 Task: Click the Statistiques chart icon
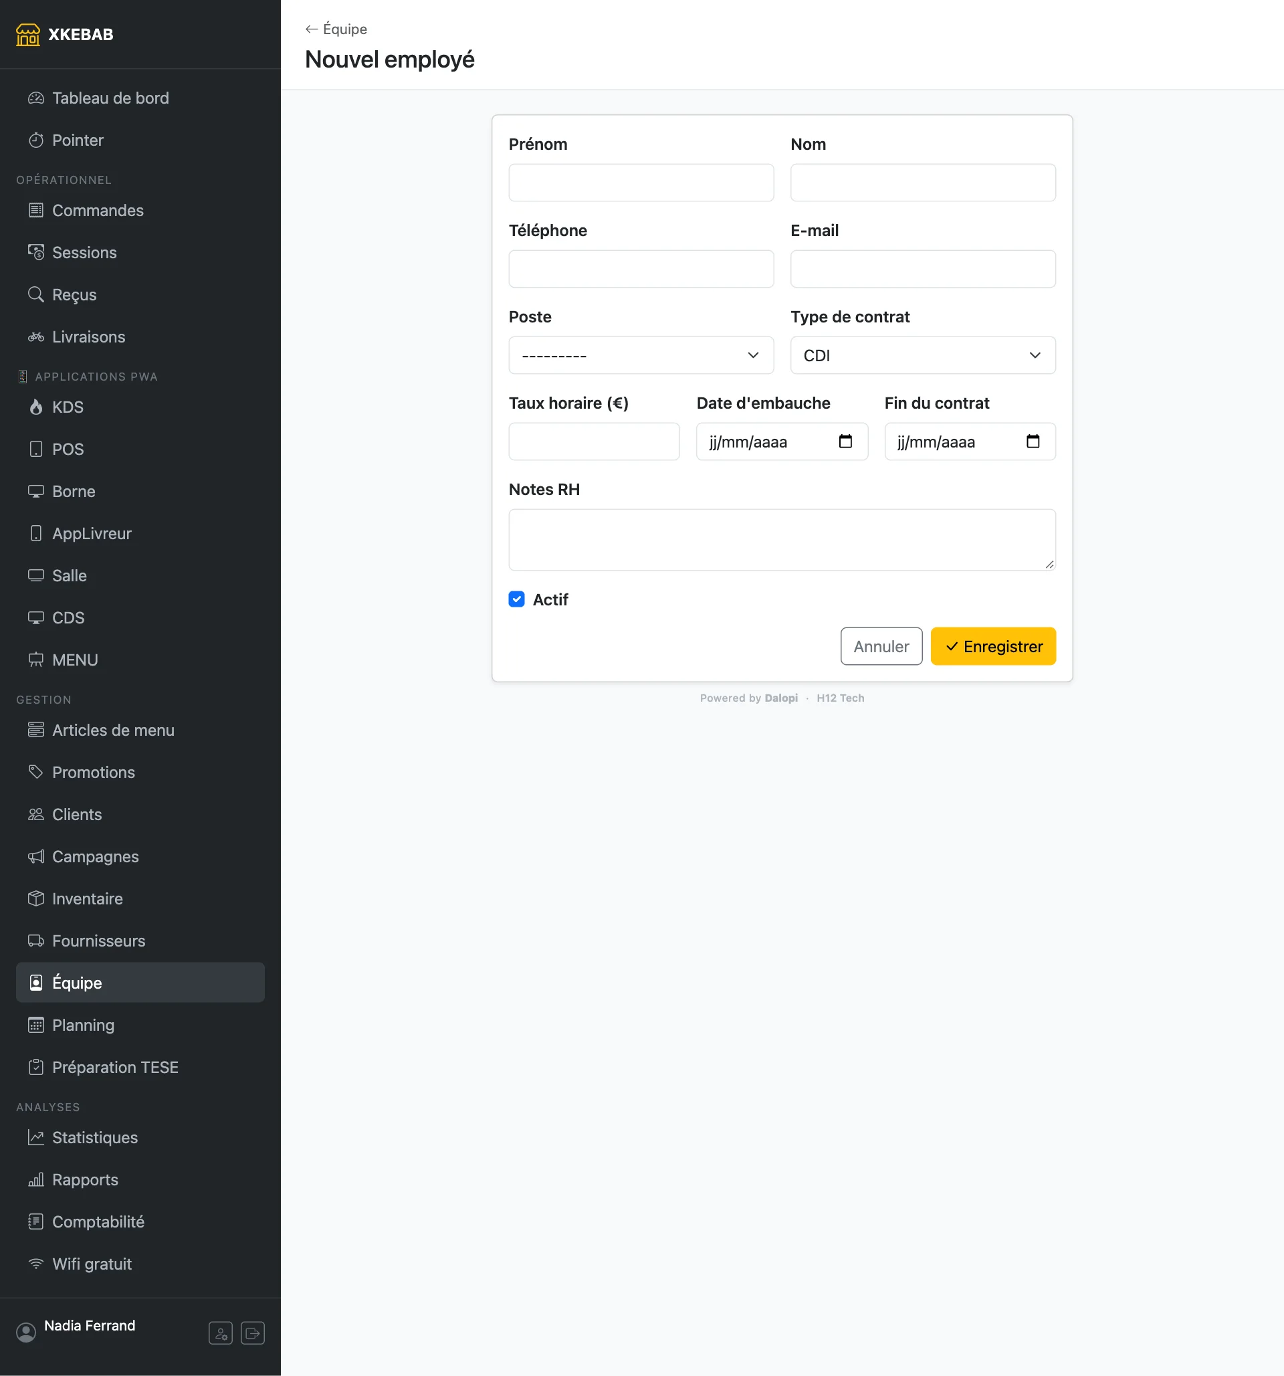(x=36, y=1137)
